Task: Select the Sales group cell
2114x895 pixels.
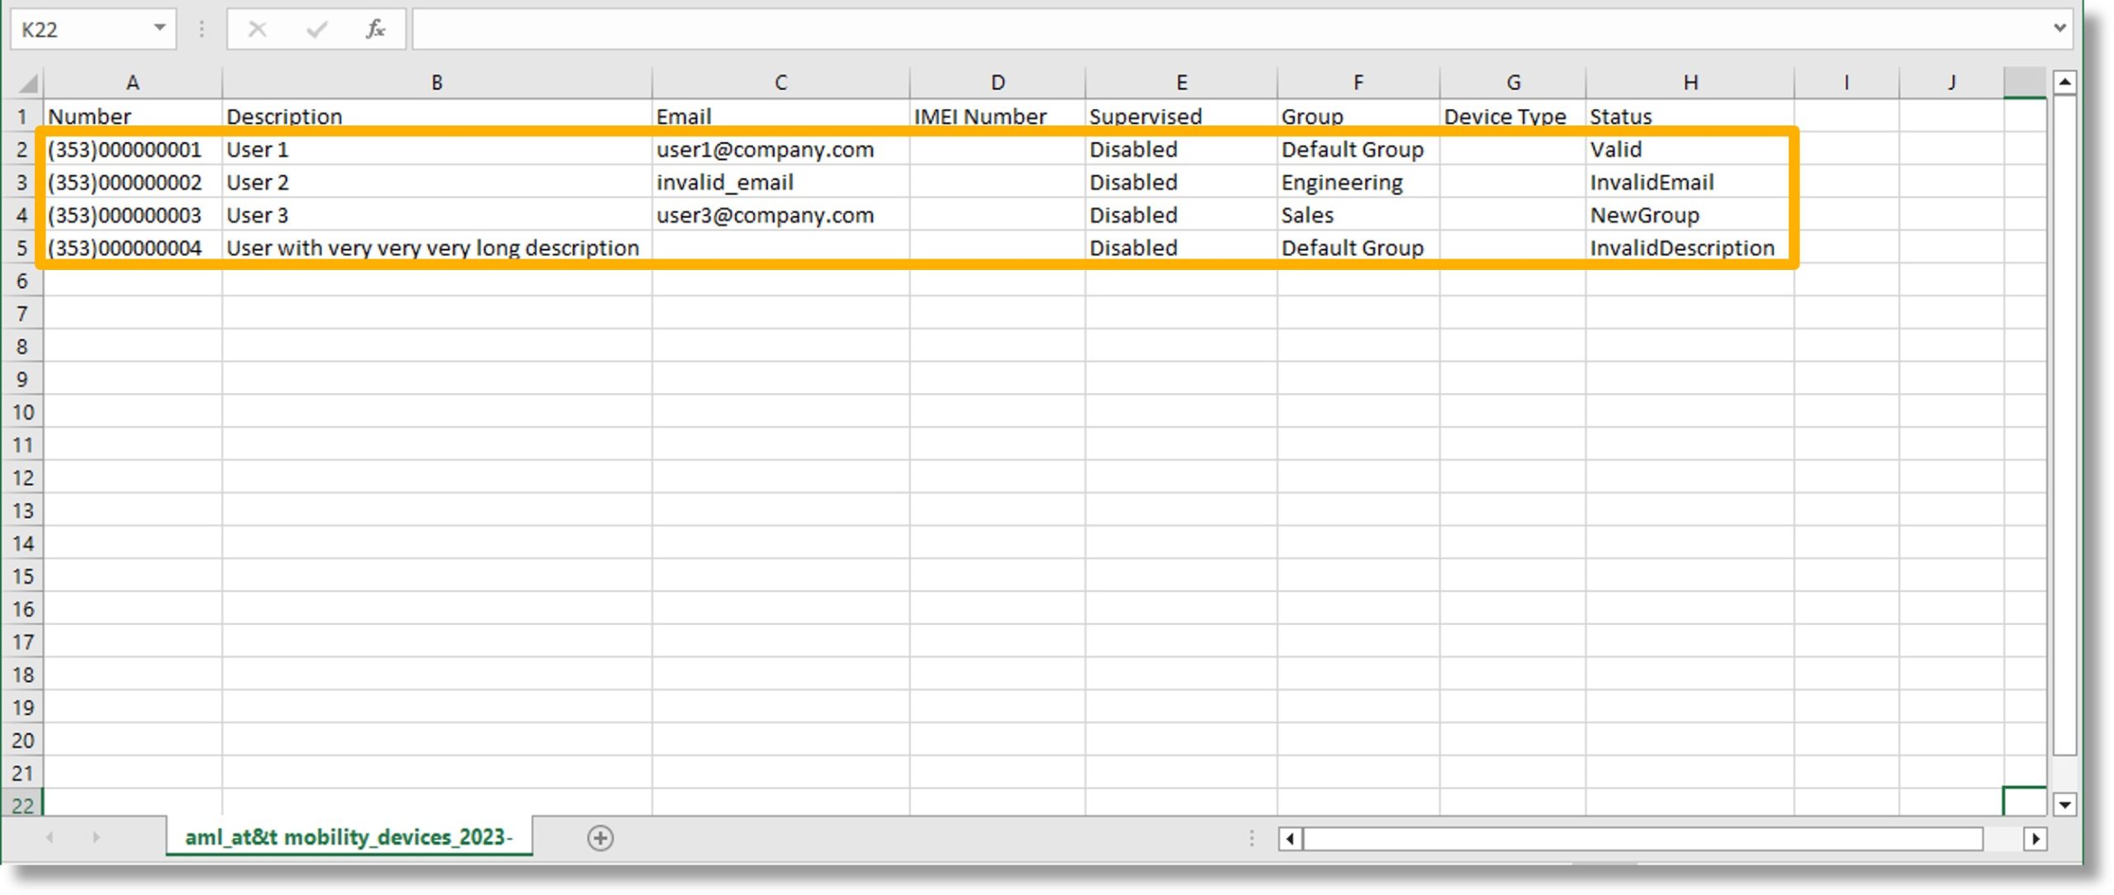Action: coord(1358,215)
